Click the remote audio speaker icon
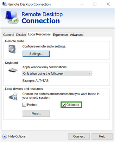 pyautogui.click(x=12, y=49)
